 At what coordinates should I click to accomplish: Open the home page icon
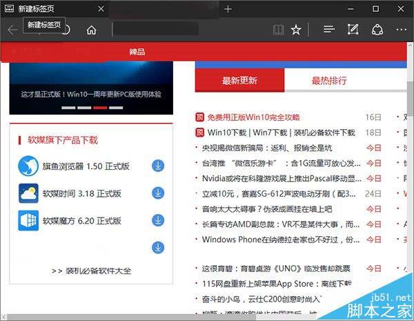91,30
